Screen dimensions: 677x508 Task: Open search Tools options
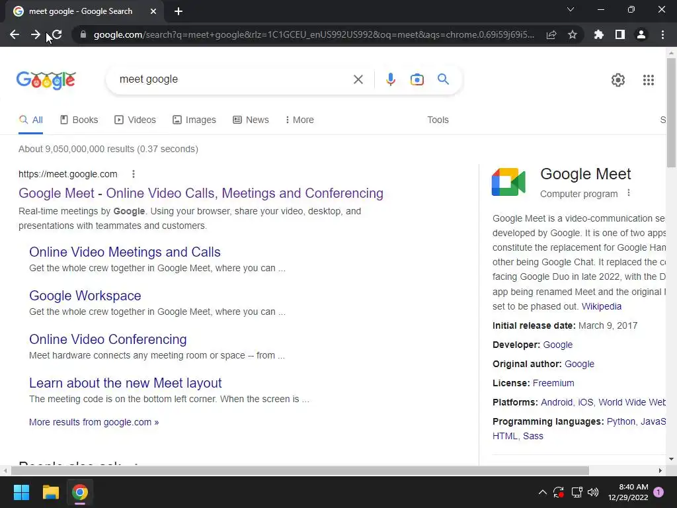[x=438, y=120]
